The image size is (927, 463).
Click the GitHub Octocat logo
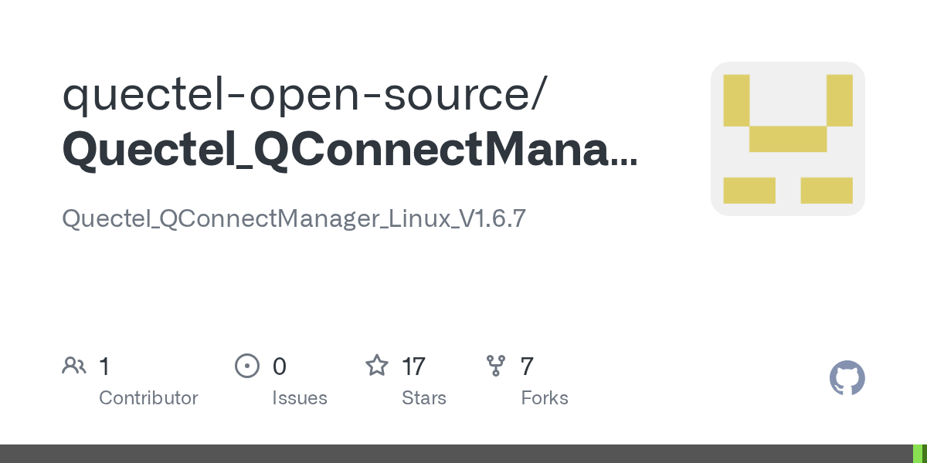tap(847, 378)
